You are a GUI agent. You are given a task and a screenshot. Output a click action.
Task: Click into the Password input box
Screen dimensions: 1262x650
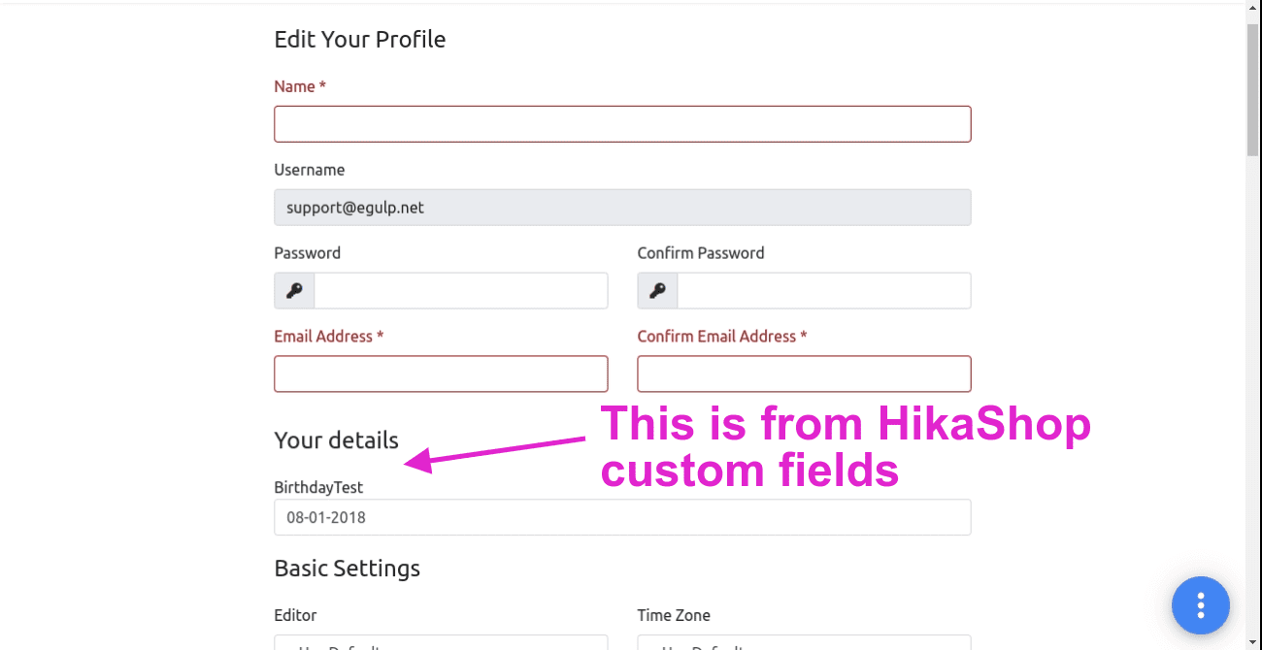click(460, 291)
